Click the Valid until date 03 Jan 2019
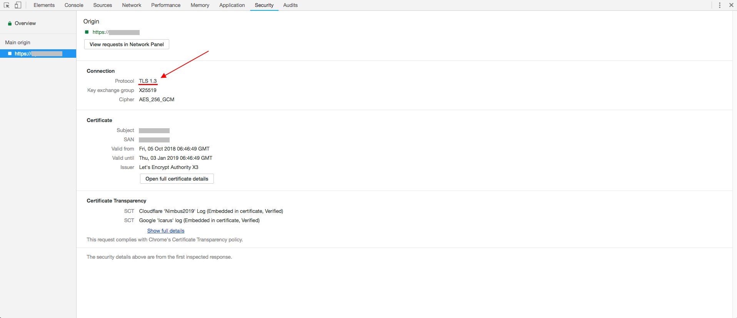This screenshot has width=737, height=318. (175, 158)
